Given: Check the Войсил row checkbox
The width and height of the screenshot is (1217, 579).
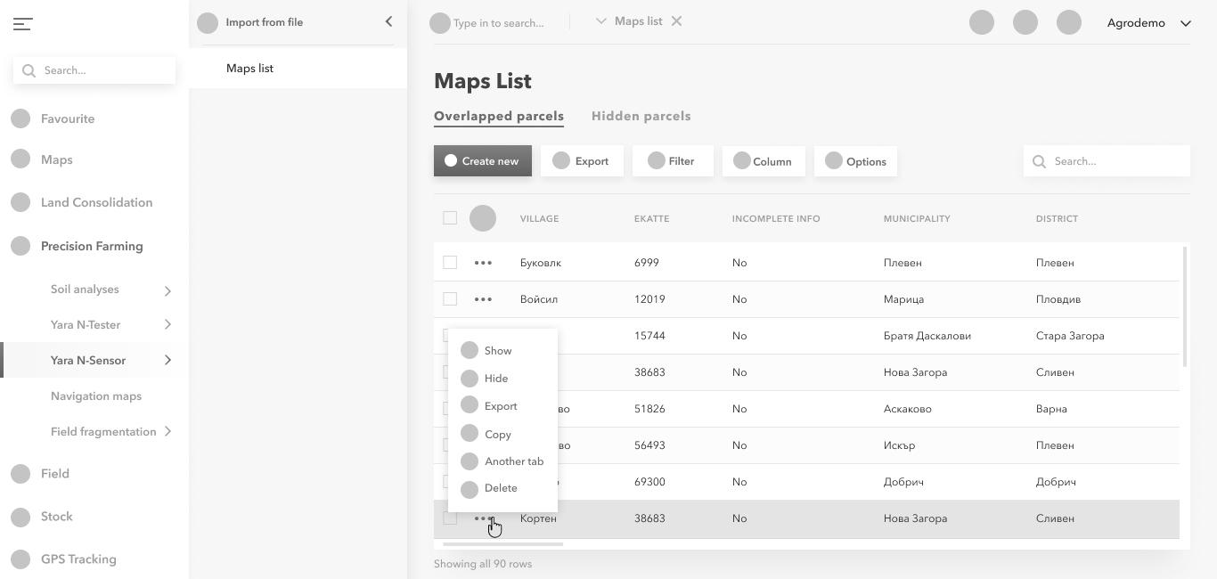Looking at the screenshot, I should [x=450, y=299].
